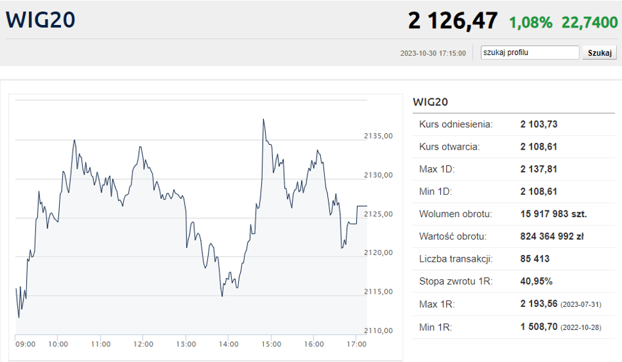Screen dimensions: 622x362
Task: Click the timestamp 2023-10-30 17:15:00
Action: pyautogui.click(x=433, y=53)
